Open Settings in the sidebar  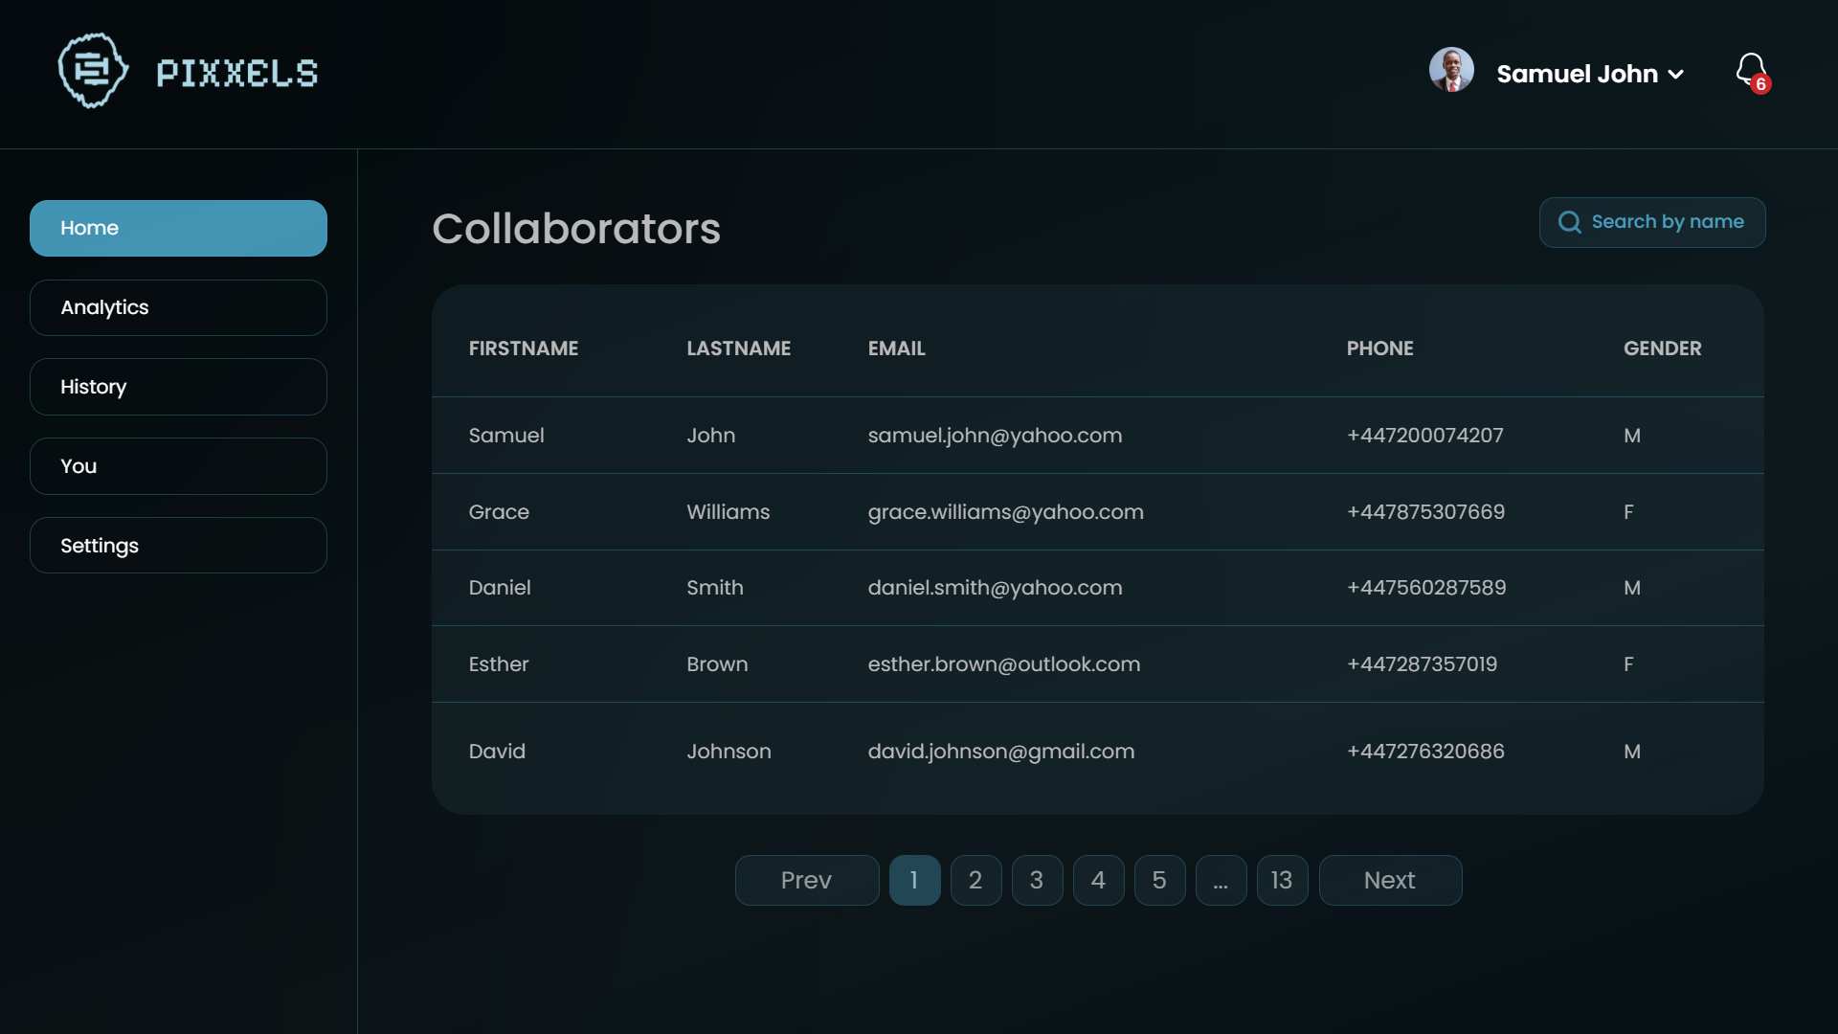click(178, 546)
